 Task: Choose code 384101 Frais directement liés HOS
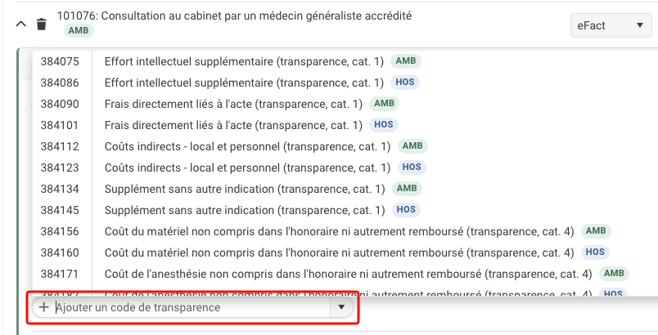coord(345,125)
